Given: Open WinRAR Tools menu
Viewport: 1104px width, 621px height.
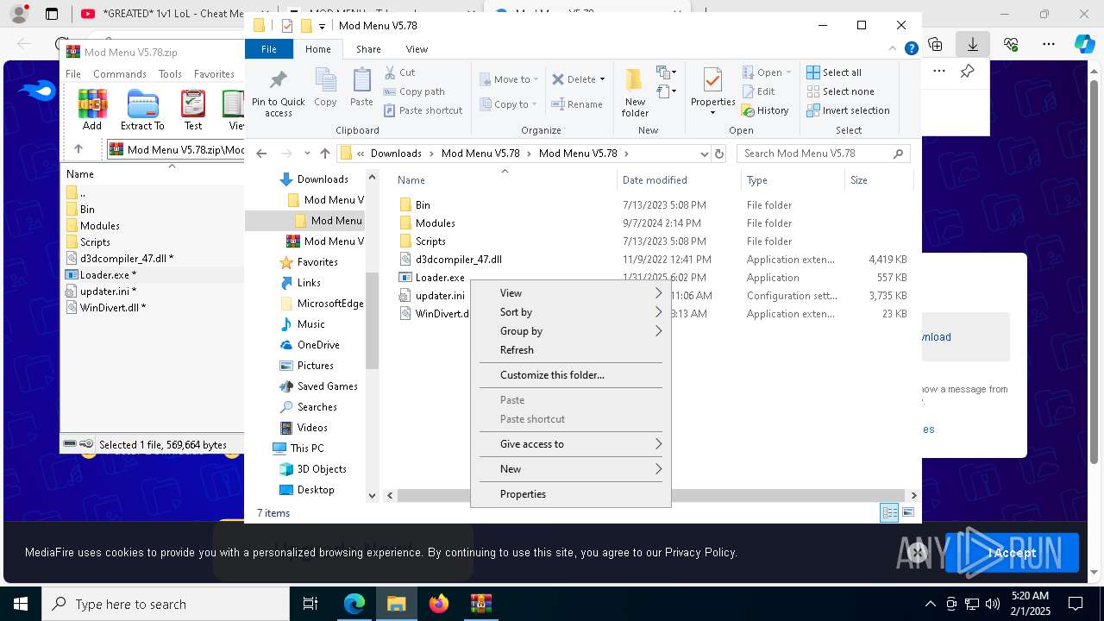Looking at the screenshot, I should (x=170, y=74).
